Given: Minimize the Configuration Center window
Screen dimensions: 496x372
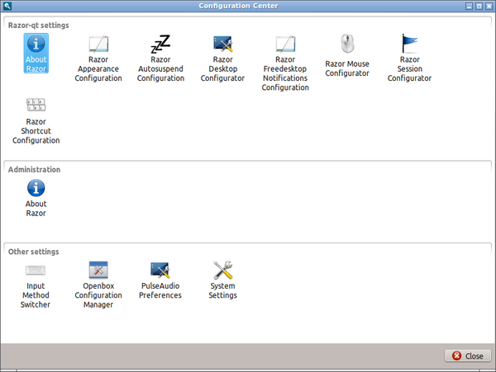Looking at the screenshot, I should pos(469,6).
